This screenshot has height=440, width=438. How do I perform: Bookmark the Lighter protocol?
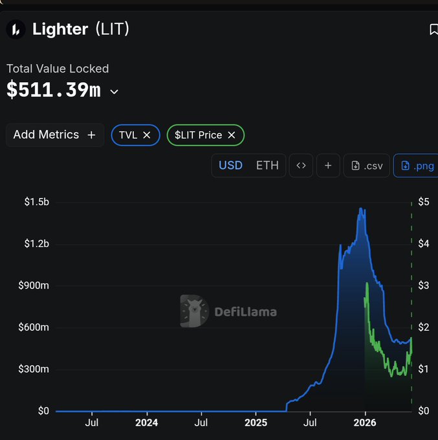tap(433, 30)
